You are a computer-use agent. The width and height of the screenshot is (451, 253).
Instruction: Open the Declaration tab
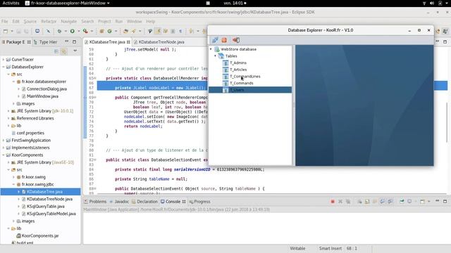click(x=144, y=202)
